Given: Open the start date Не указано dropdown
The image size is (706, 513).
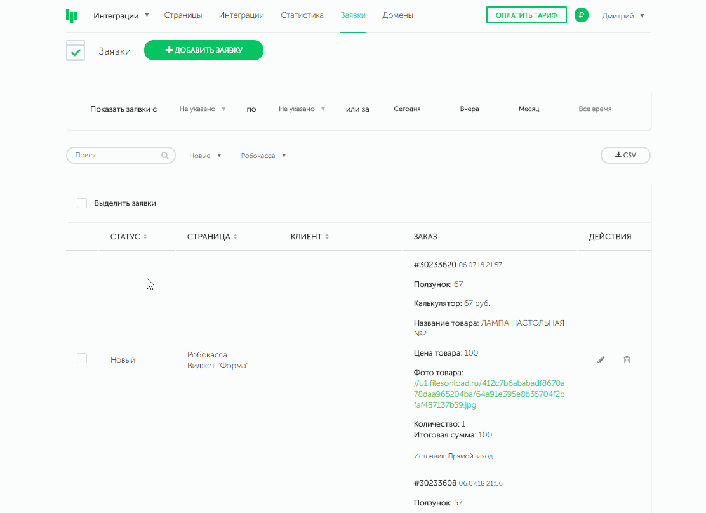Looking at the screenshot, I should click(x=203, y=109).
